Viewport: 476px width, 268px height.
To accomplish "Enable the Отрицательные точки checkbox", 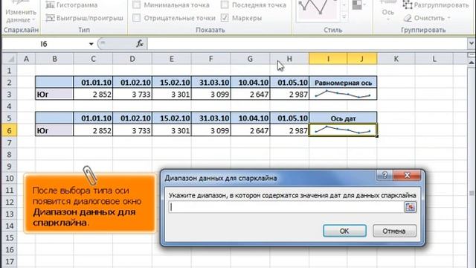I will tap(137, 18).
